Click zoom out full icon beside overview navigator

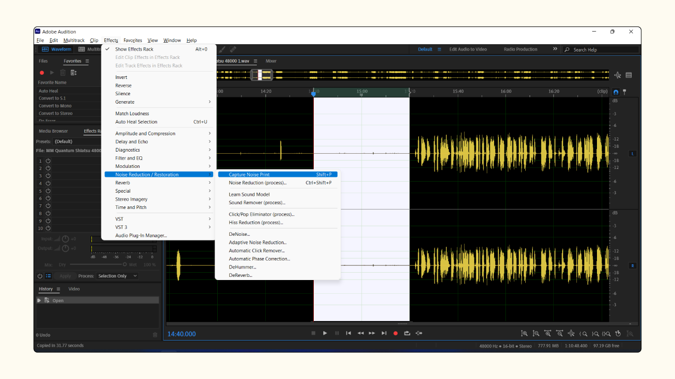pyautogui.click(x=618, y=75)
